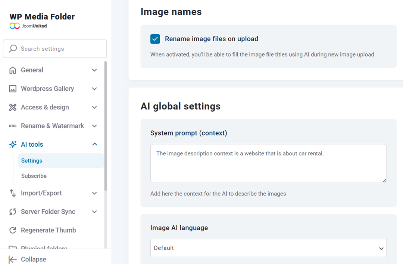Select the Settings menu item
The width and height of the screenshot is (403, 264).
32,160
